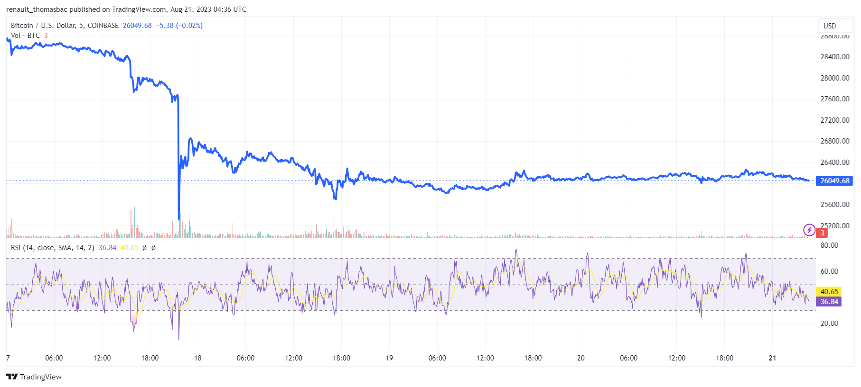
Task: Click the date label 18 on time axis
Action: click(198, 358)
